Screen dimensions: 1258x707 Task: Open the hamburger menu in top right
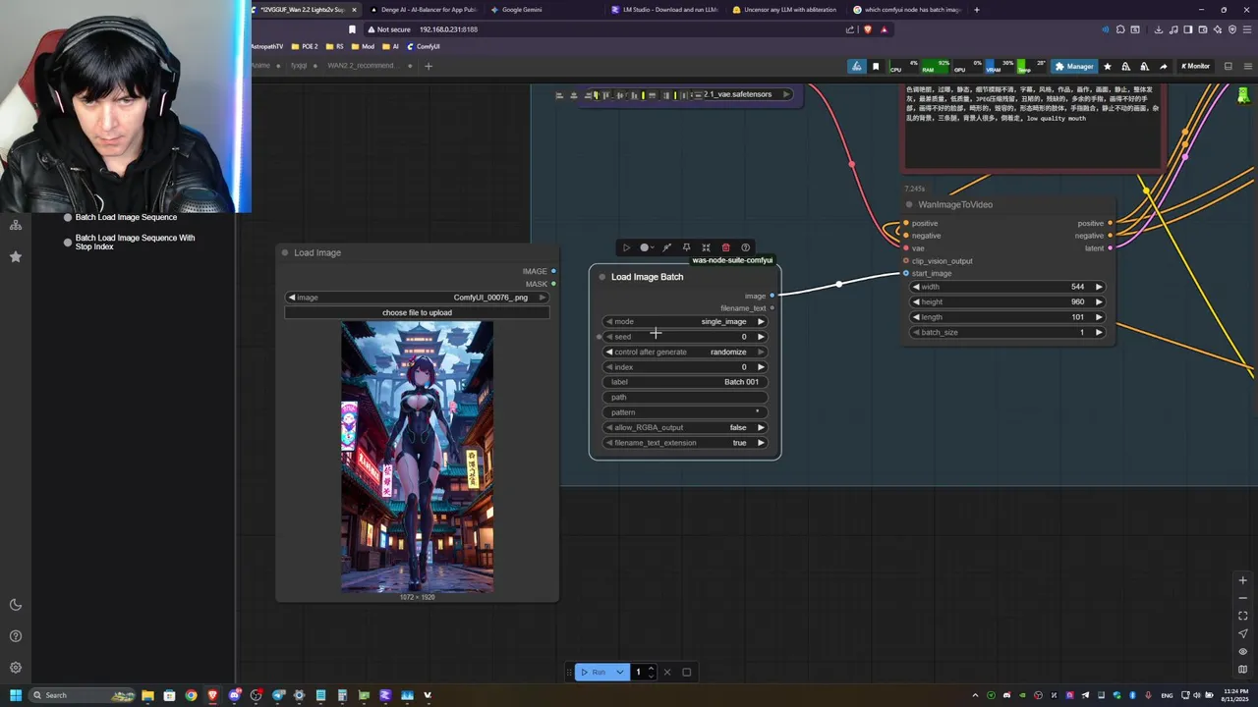pyautogui.click(x=1247, y=66)
